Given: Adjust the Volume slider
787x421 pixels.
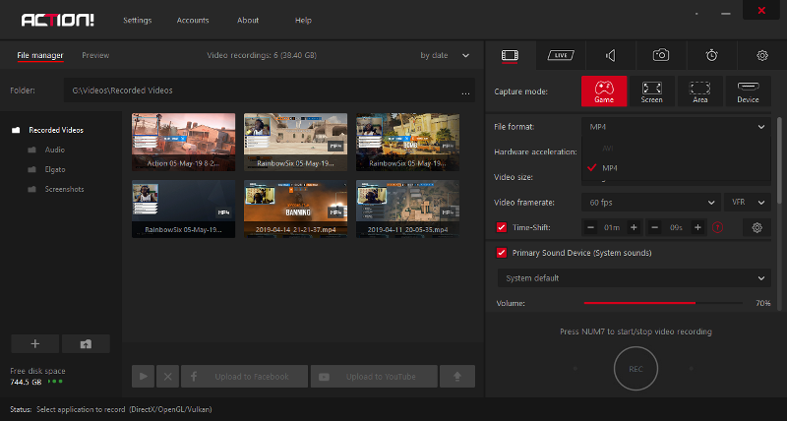Looking at the screenshot, I should tap(663, 303).
